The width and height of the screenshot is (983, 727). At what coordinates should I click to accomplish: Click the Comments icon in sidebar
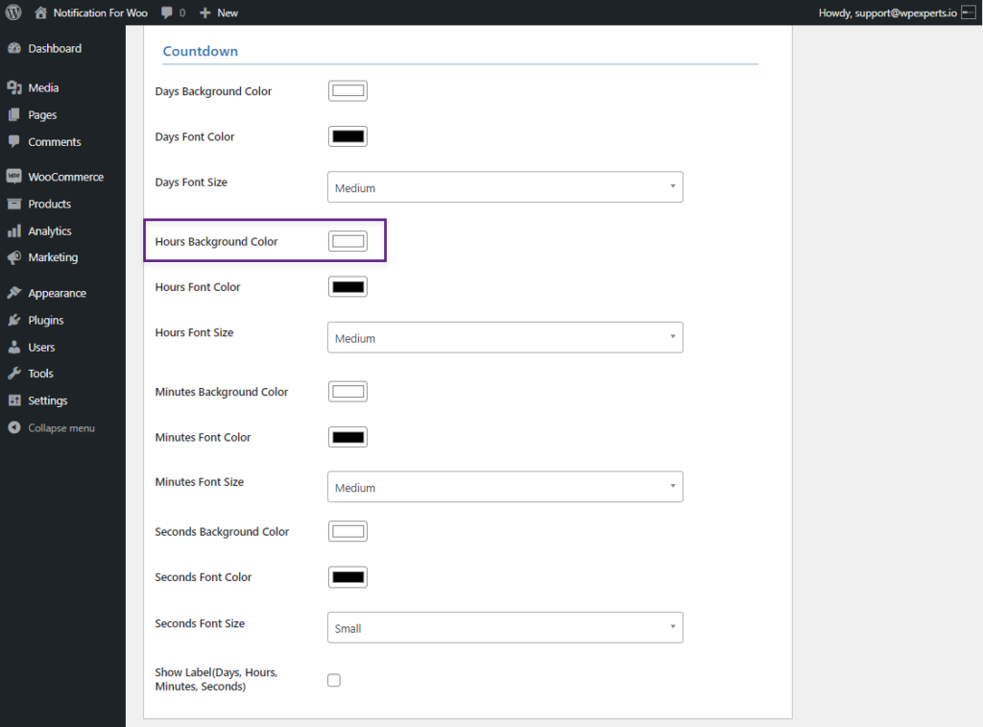[x=13, y=142]
